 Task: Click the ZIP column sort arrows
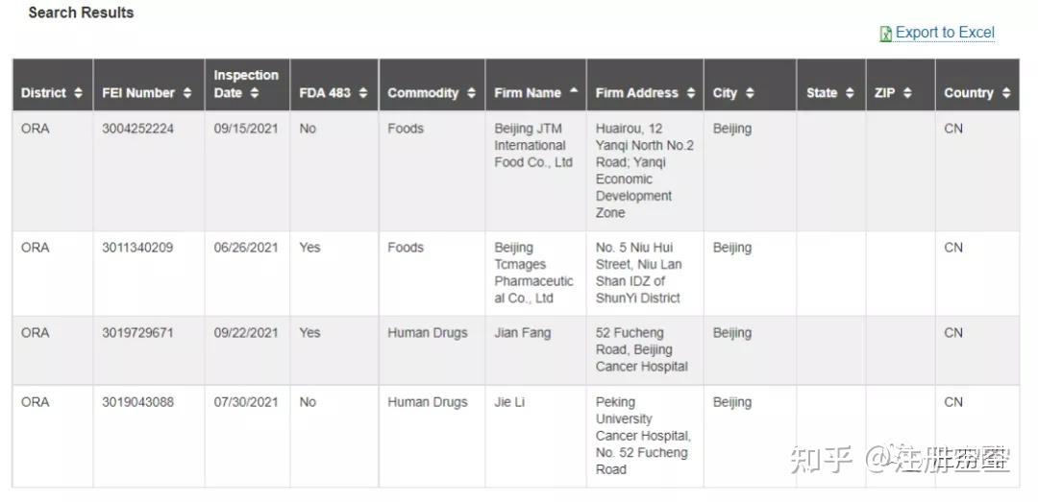tap(907, 93)
